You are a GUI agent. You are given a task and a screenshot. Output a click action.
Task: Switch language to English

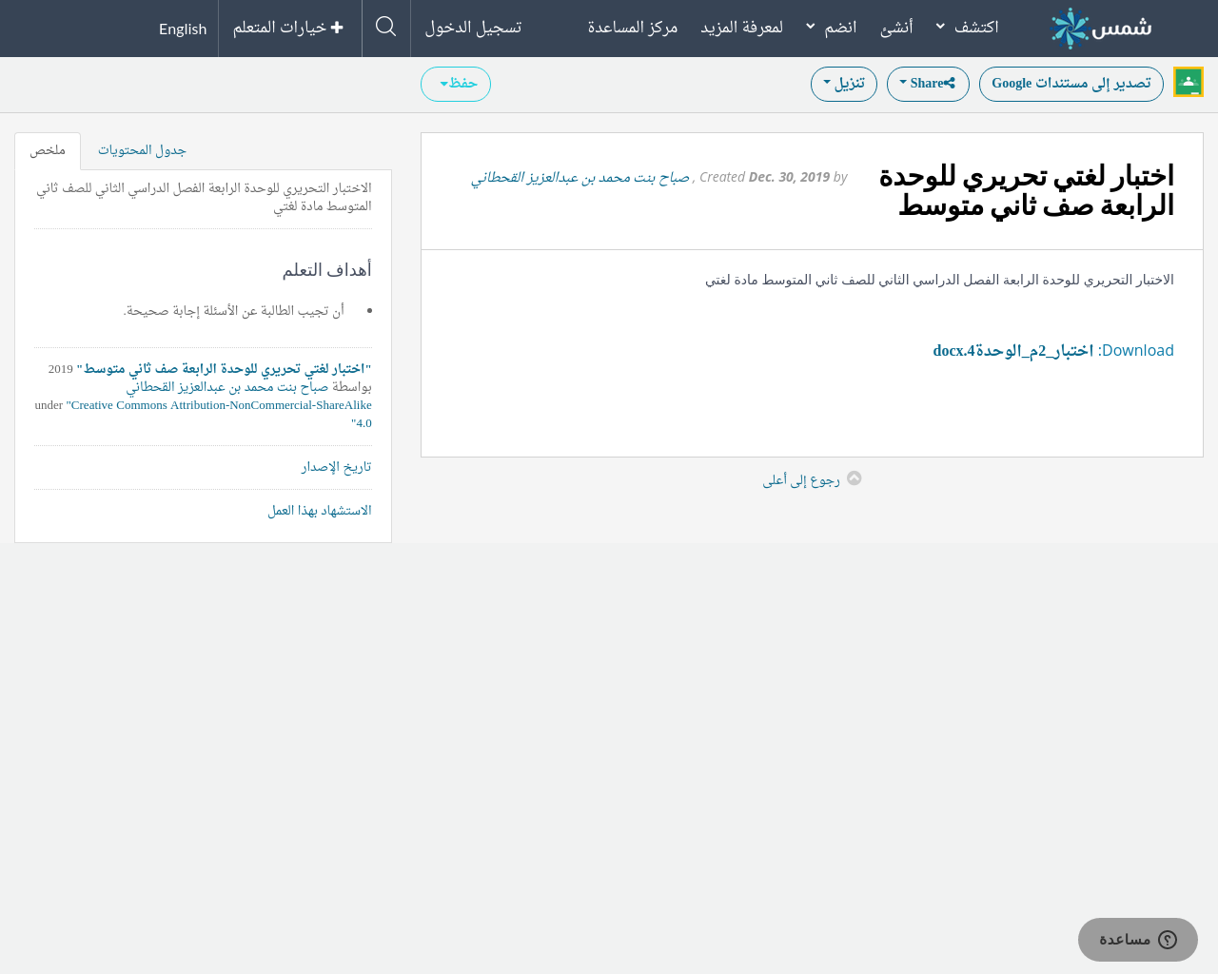[x=183, y=29]
